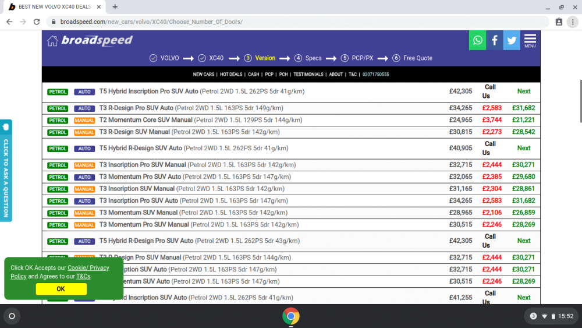Click the Broadspeed home icon
The image size is (582, 328).
[52, 40]
